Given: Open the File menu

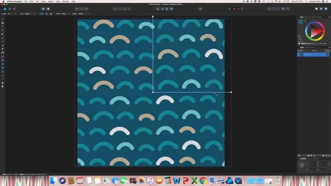Looking at the screenshot, I should point(26,1).
